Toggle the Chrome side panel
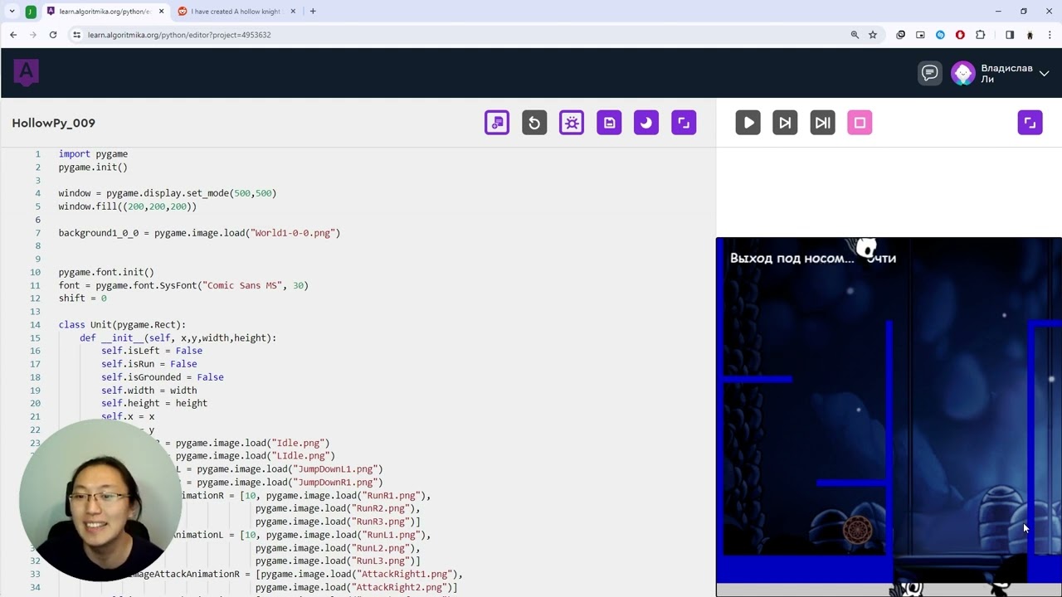1062x597 pixels. coord(1010,35)
